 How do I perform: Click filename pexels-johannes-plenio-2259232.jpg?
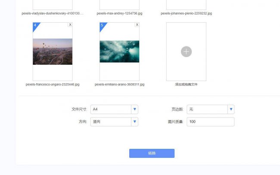pyautogui.click(x=186, y=13)
